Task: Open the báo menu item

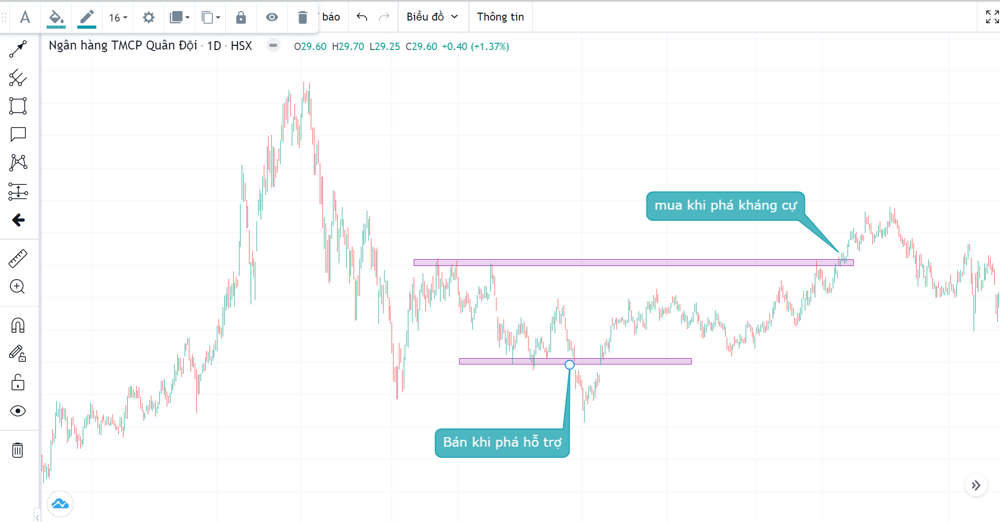Action: click(331, 17)
